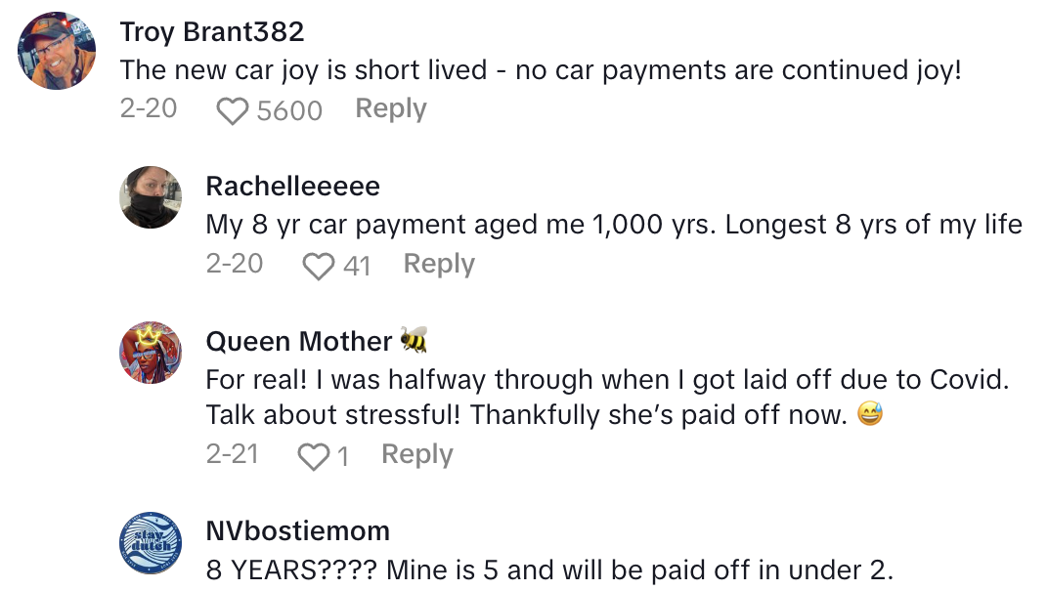Viewport: 1048px width, 590px height.
Task: Expand replies under Troy Brant382's comment
Action: coord(390,109)
